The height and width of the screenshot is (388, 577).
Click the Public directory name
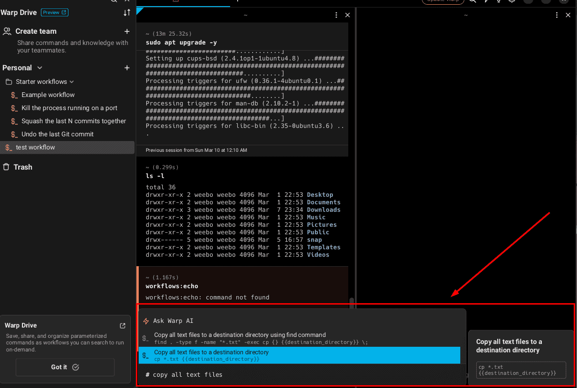[318, 232]
